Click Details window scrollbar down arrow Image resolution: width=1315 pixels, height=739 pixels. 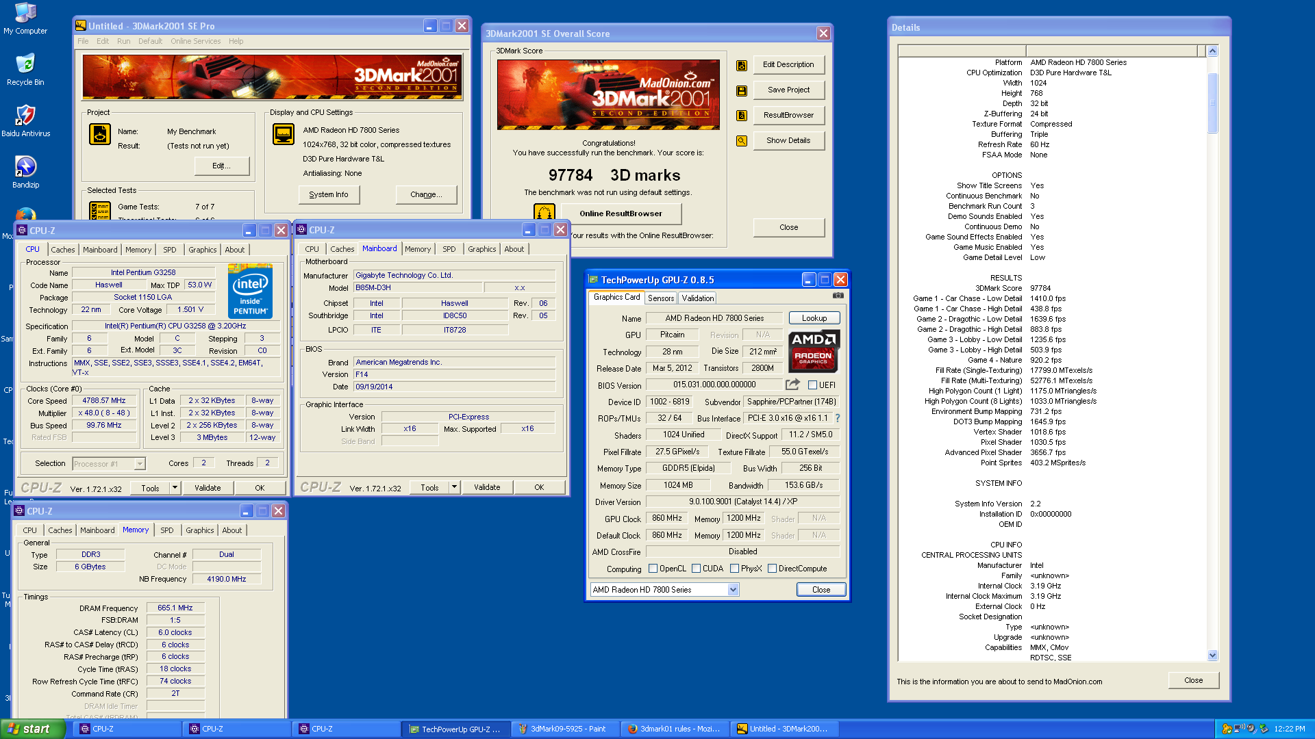tap(1212, 656)
